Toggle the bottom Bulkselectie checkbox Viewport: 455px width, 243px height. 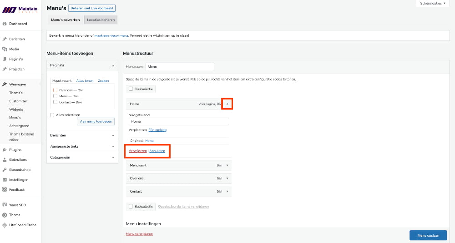[x=131, y=207]
